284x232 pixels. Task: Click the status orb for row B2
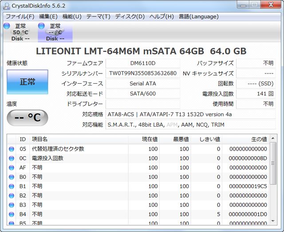[12, 196]
